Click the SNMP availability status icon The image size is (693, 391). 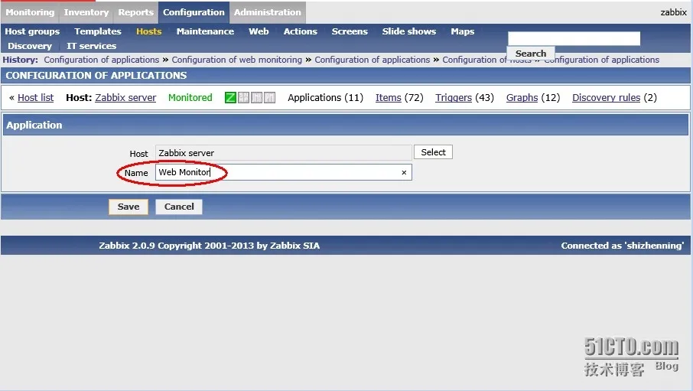243,97
